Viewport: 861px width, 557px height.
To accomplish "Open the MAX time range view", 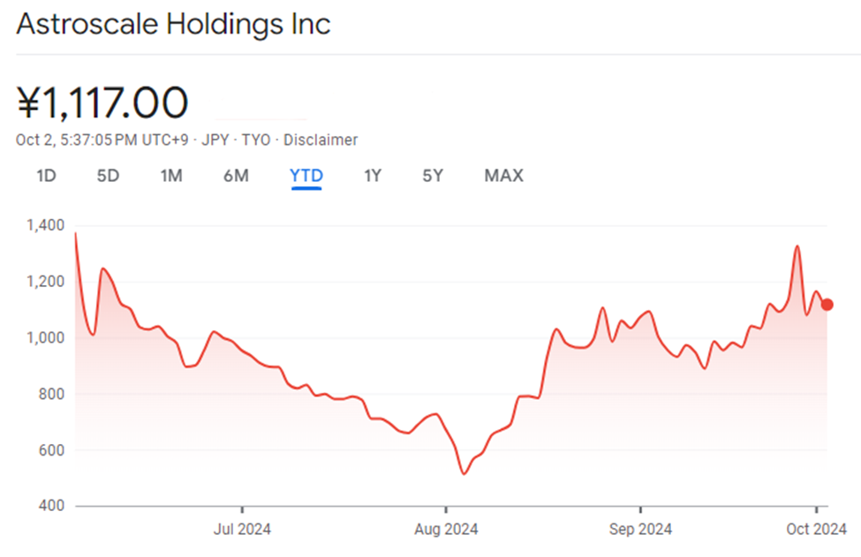I will point(502,176).
